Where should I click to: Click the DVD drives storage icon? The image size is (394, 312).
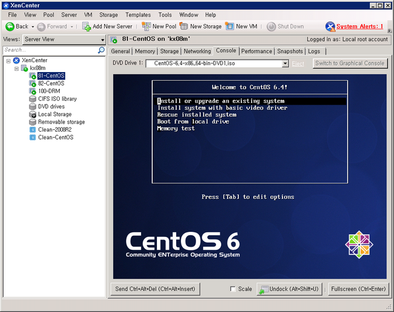[x=33, y=106]
